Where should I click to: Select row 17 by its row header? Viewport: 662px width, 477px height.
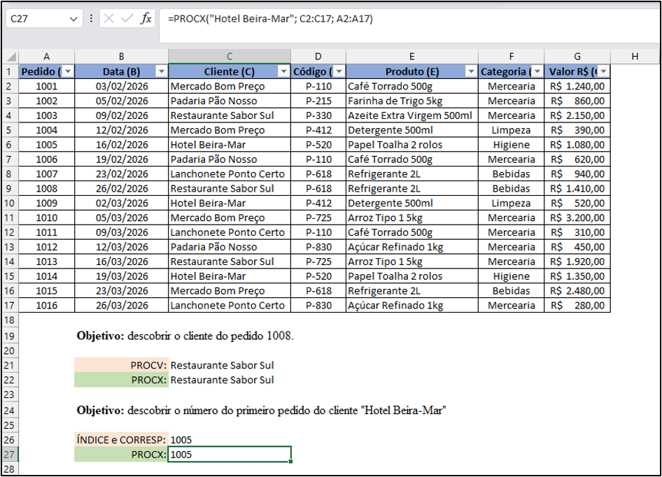[x=9, y=305]
